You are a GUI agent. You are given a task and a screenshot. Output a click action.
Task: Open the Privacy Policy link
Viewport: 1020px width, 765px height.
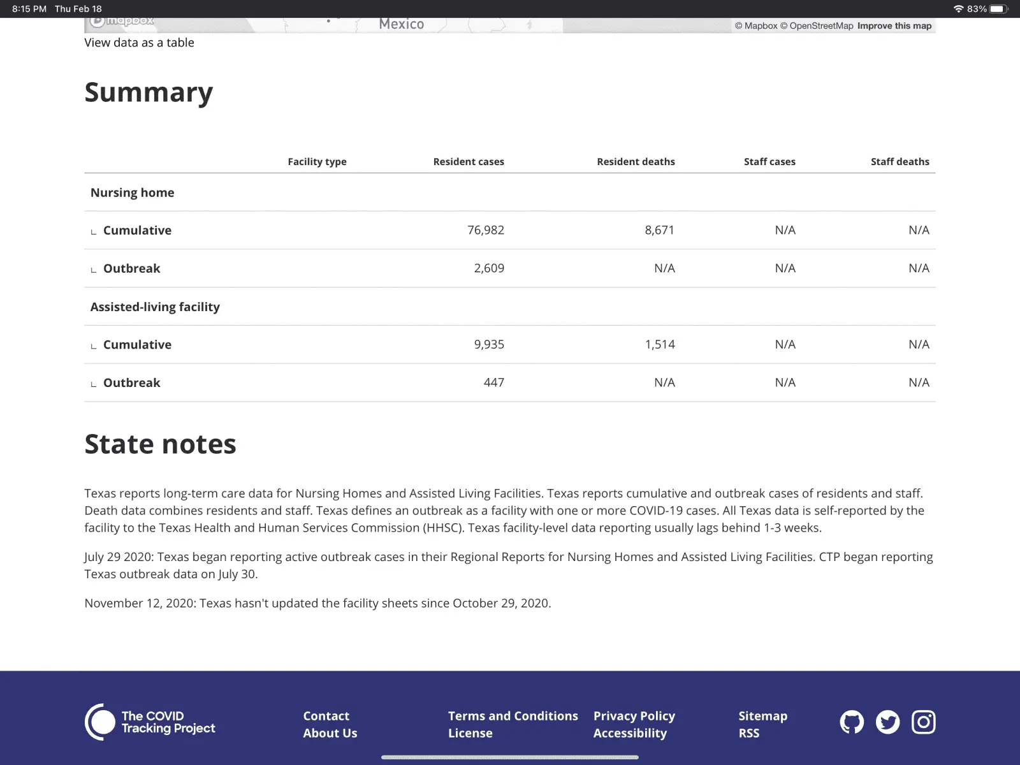tap(634, 716)
